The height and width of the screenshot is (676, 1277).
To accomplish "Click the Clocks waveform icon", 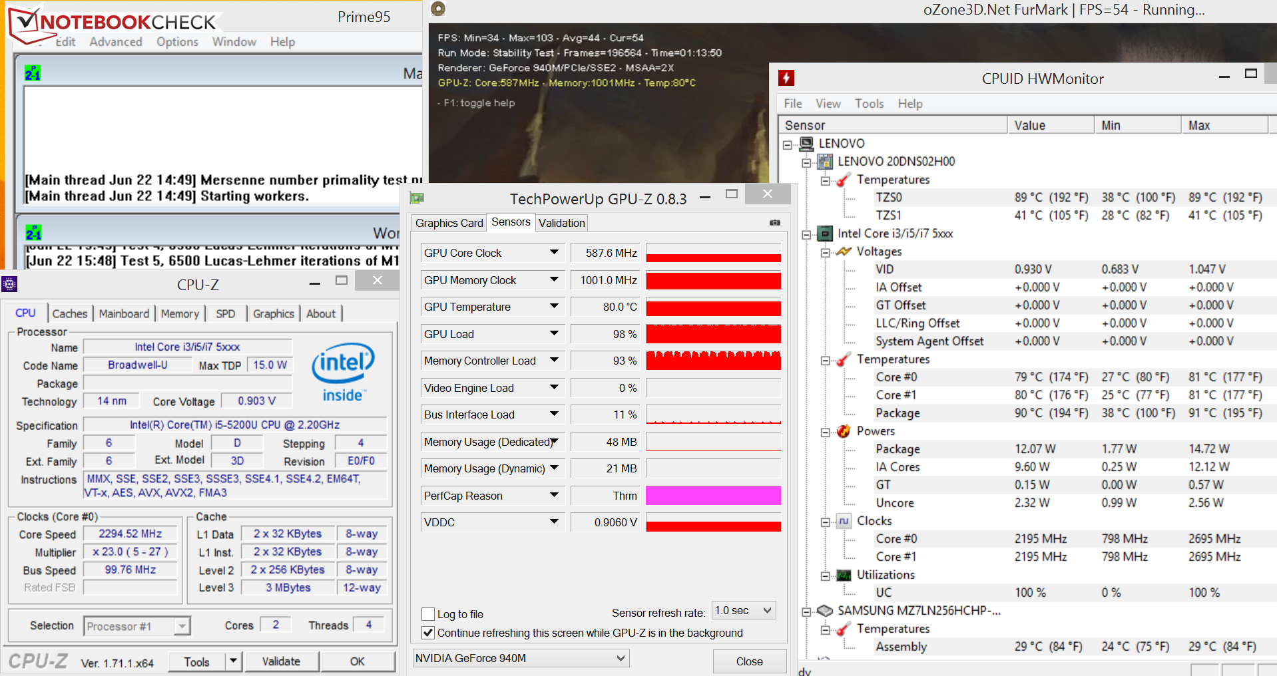I will [844, 521].
